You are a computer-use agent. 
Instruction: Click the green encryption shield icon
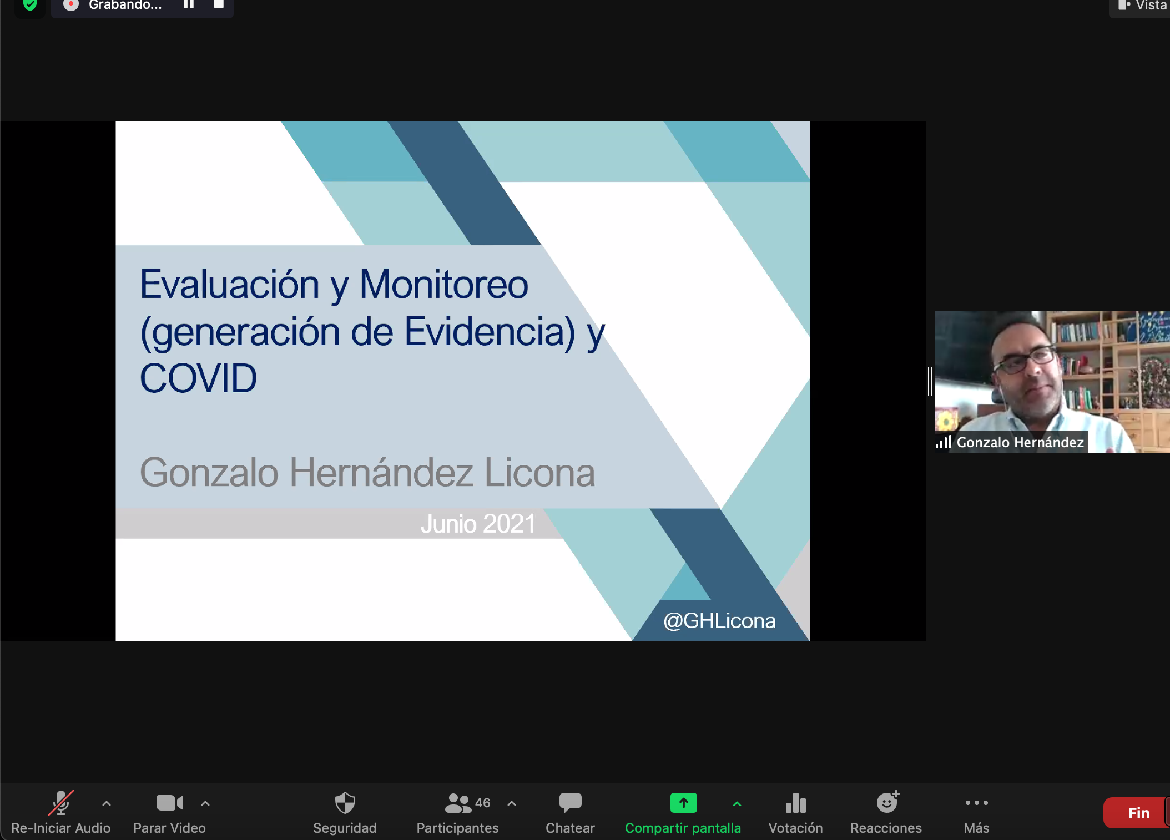[x=30, y=6]
